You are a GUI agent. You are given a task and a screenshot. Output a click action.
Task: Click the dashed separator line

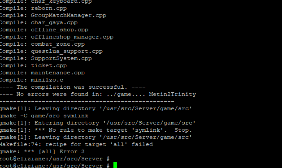[x=87, y=102]
